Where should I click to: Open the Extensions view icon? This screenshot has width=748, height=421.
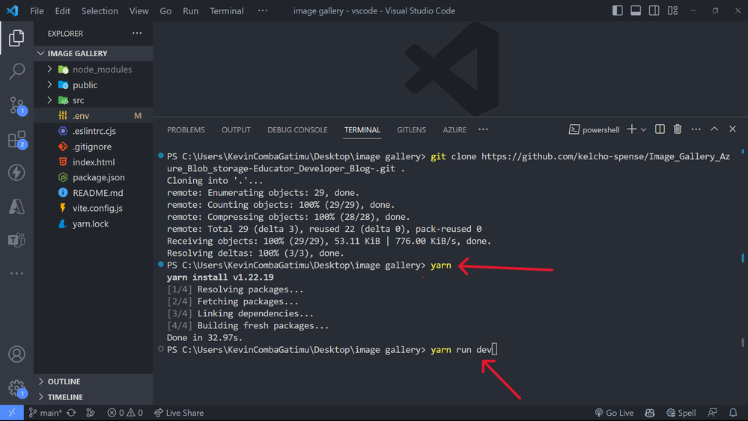18,140
